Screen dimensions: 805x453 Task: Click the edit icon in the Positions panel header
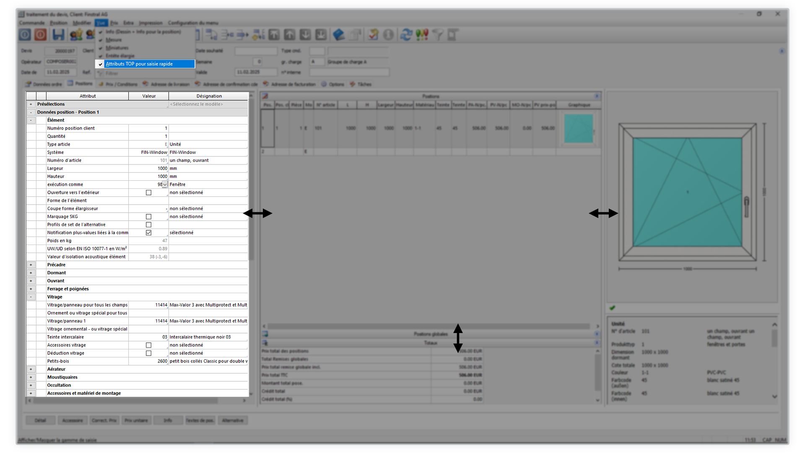click(x=265, y=96)
